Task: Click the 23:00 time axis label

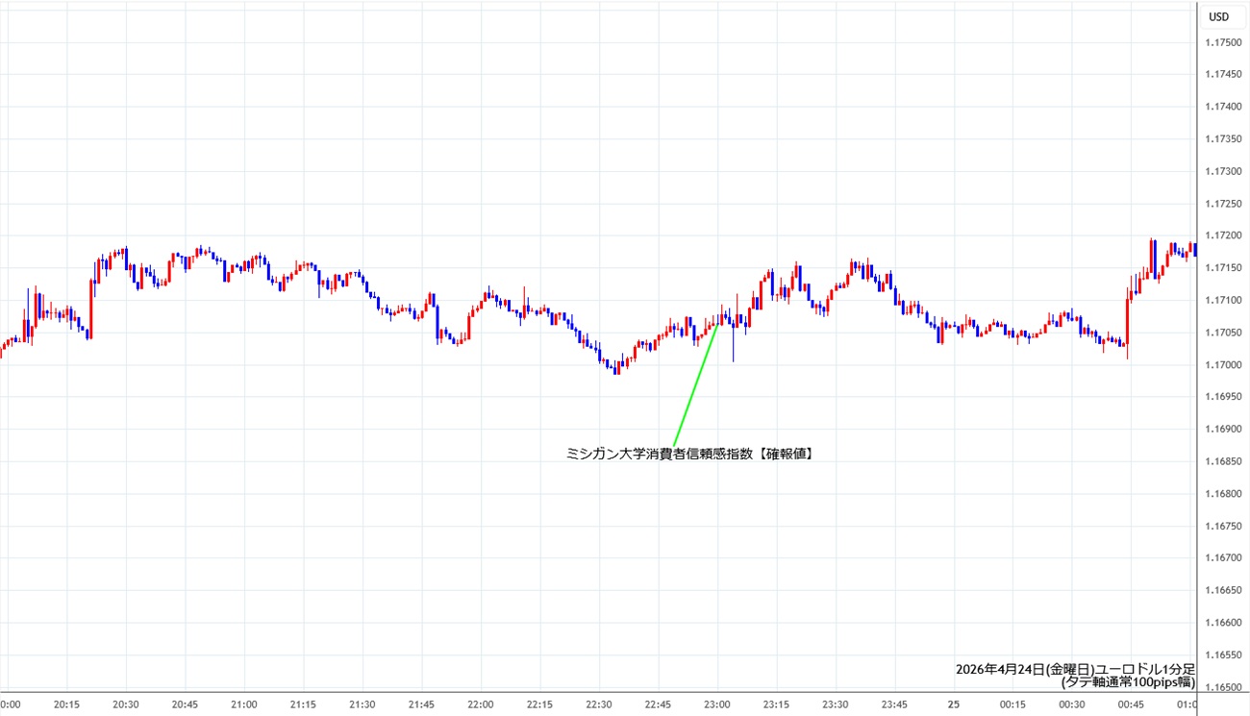Action: click(x=717, y=704)
